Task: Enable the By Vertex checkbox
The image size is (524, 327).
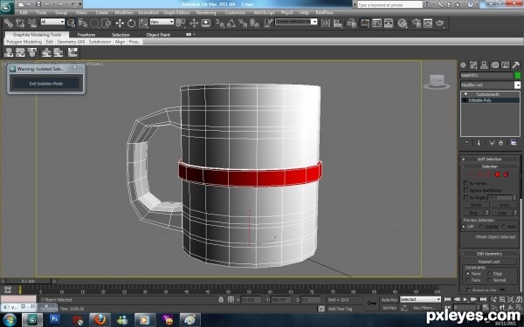Action: point(465,183)
